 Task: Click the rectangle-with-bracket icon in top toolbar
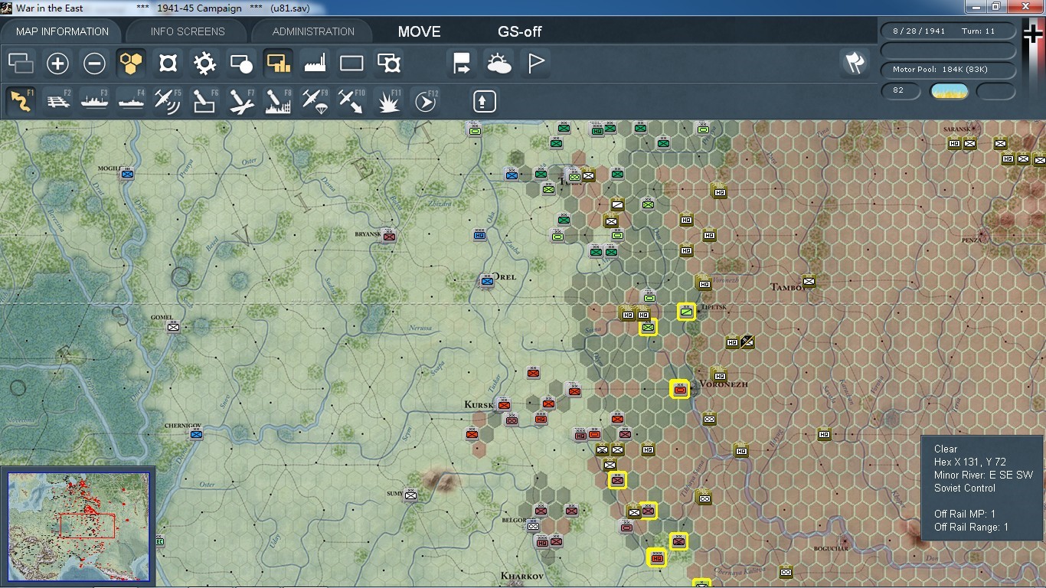pyautogui.click(x=389, y=64)
